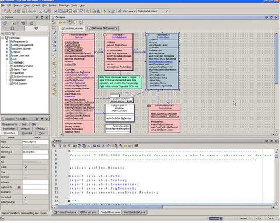This screenshot has width=280, height=223.
Task: Click the implements browse button in Inspector
Action: click(x=19, y=187)
